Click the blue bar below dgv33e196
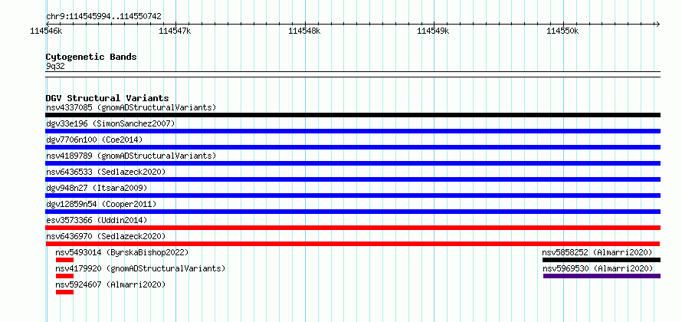 coord(352,131)
